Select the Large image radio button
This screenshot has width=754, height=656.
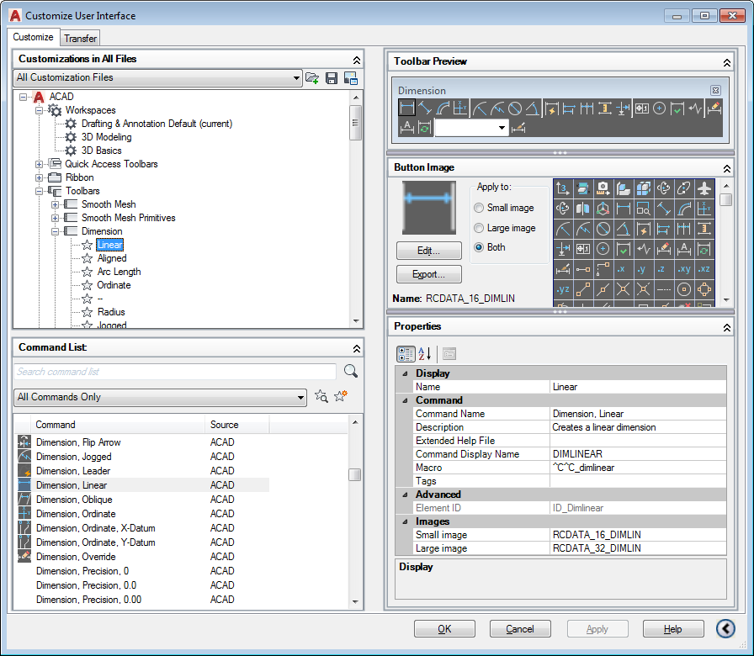coord(480,228)
